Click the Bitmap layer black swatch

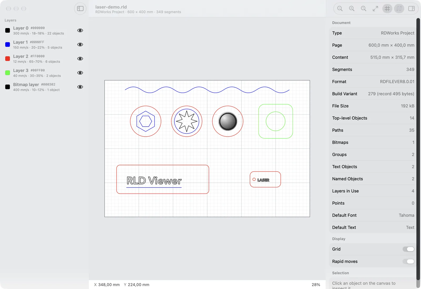tap(8, 87)
